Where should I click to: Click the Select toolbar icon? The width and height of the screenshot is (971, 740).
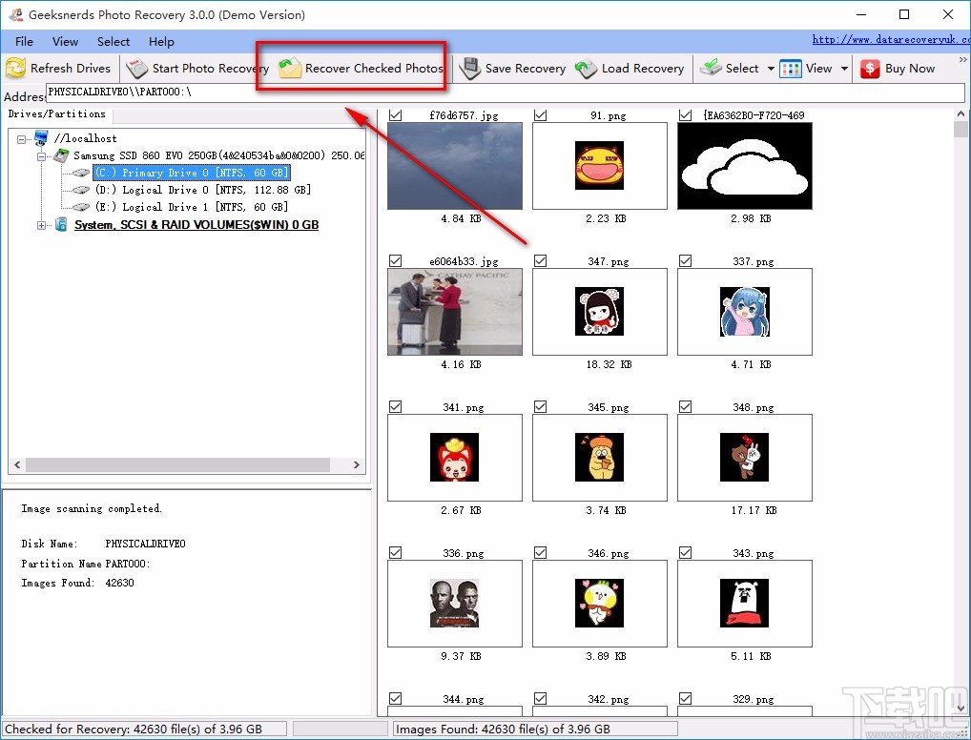click(x=711, y=68)
